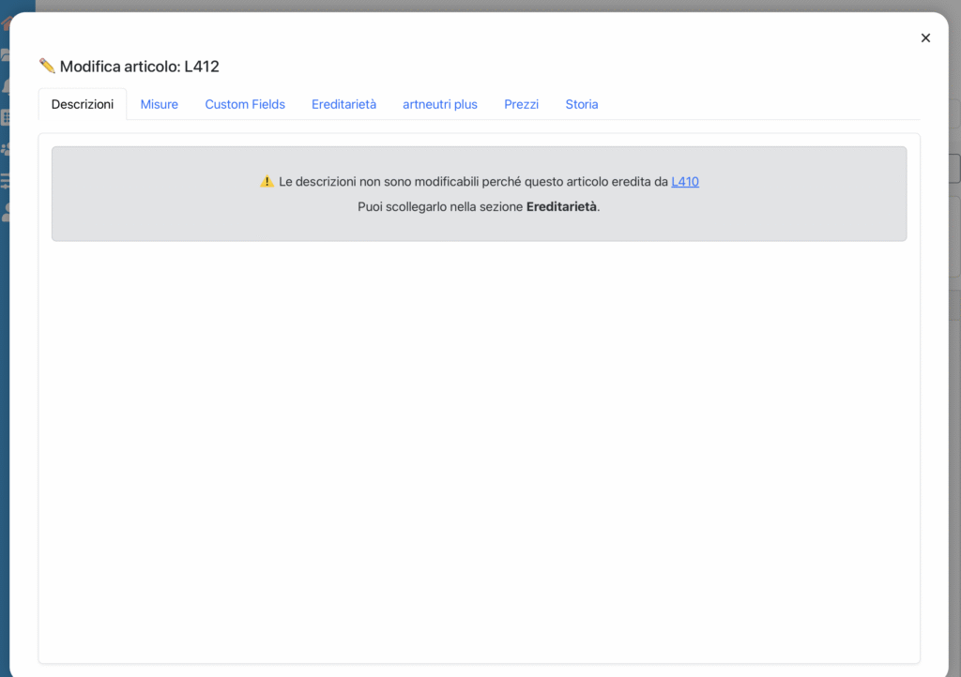
Task: Click the single user sidebar icon
Action: tap(5, 213)
